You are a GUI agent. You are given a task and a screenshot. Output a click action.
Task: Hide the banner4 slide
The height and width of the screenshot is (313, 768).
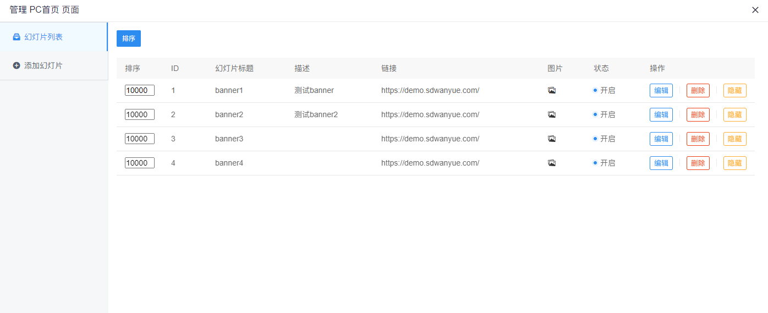(x=734, y=163)
